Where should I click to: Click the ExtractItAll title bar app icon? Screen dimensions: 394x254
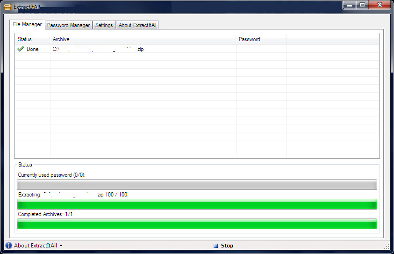pyautogui.click(x=7, y=7)
